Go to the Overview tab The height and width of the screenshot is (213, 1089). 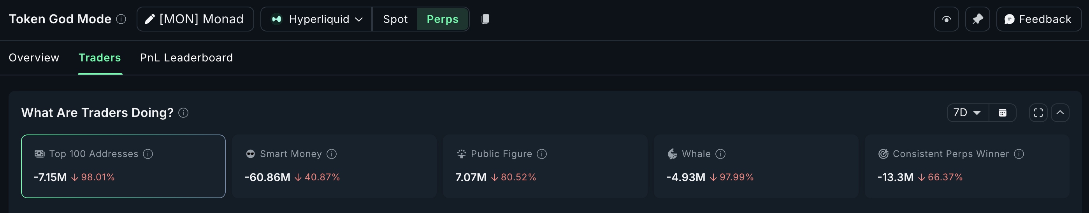(x=34, y=58)
